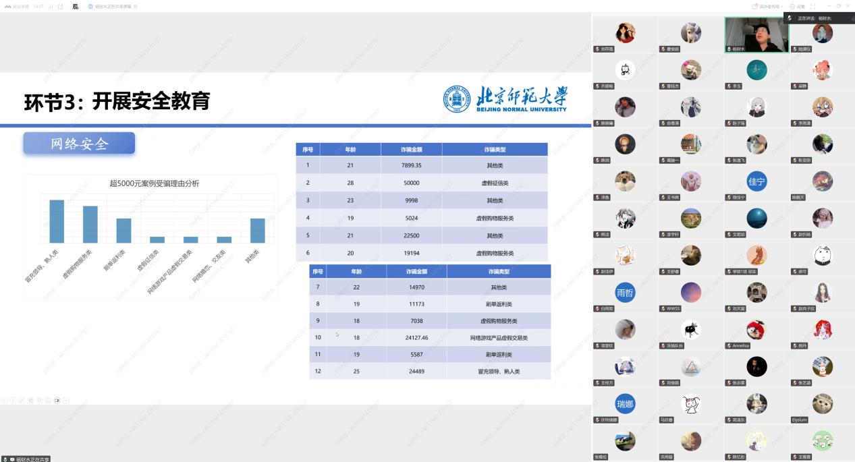Select the active speaker's video tile
The width and height of the screenshot is (855, 462).
756,34
